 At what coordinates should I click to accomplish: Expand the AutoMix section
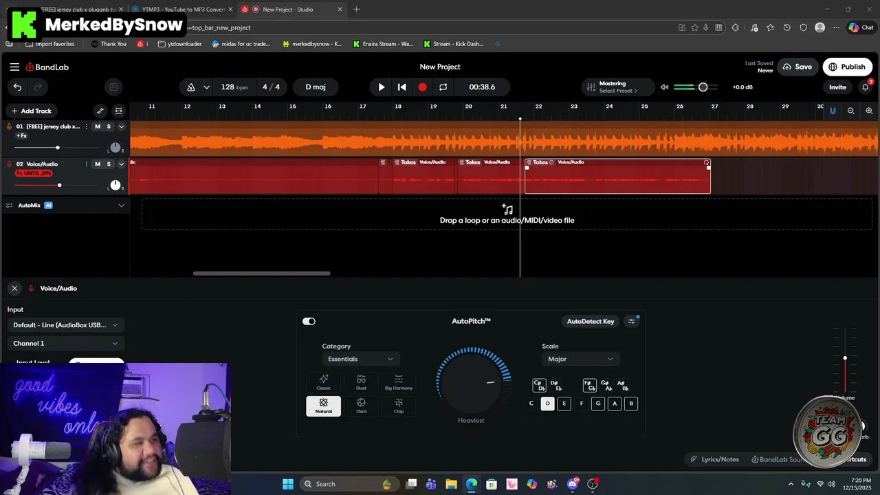coord(122,205)
